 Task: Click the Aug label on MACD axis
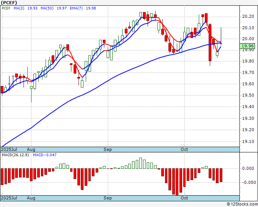[31, 198]
